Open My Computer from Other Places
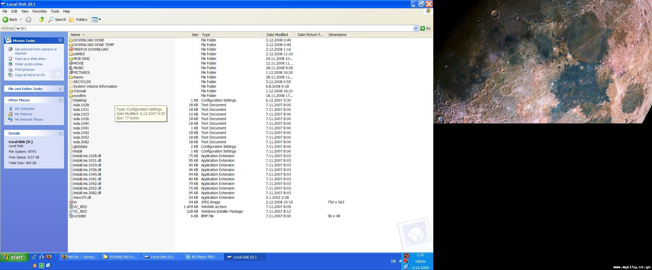Viewport: 652px width, 270px height. (x=25, y=109)
